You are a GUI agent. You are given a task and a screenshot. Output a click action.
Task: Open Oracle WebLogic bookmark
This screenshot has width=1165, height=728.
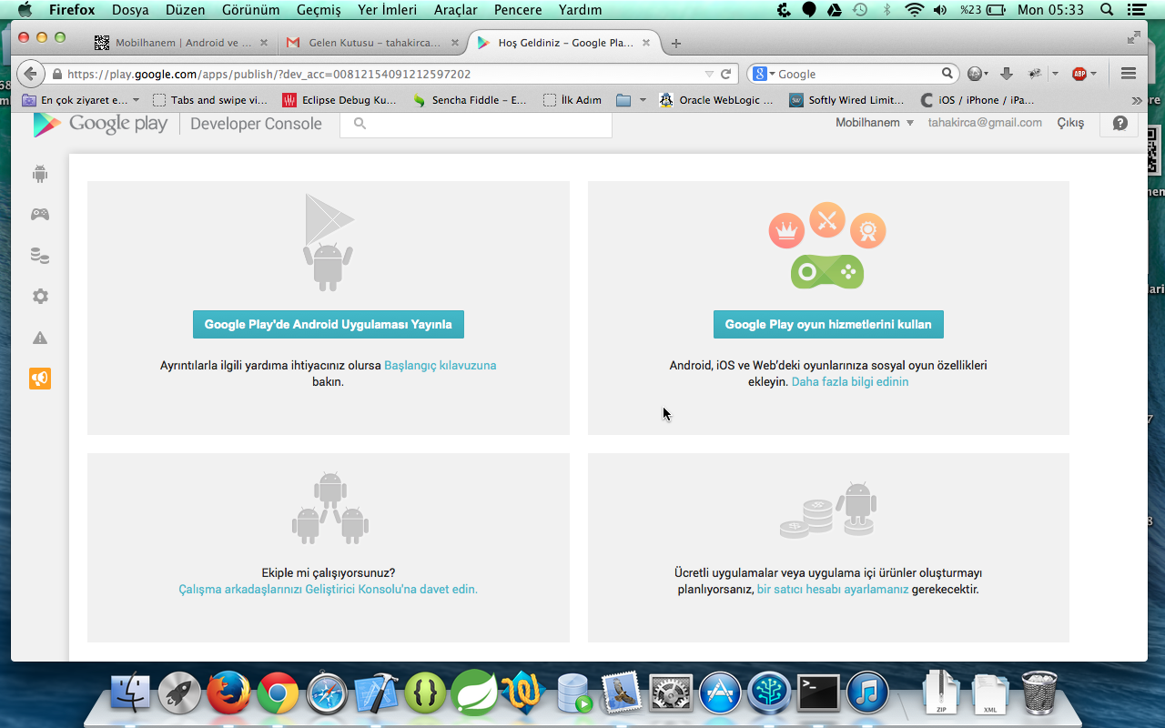tap(715, 100)
